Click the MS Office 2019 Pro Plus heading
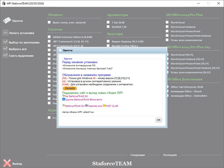This screenshot has height=168, width=224. [x=184, y=15]
